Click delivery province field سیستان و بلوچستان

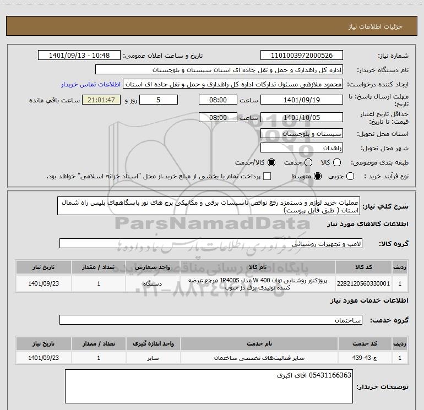pos(302,134)
